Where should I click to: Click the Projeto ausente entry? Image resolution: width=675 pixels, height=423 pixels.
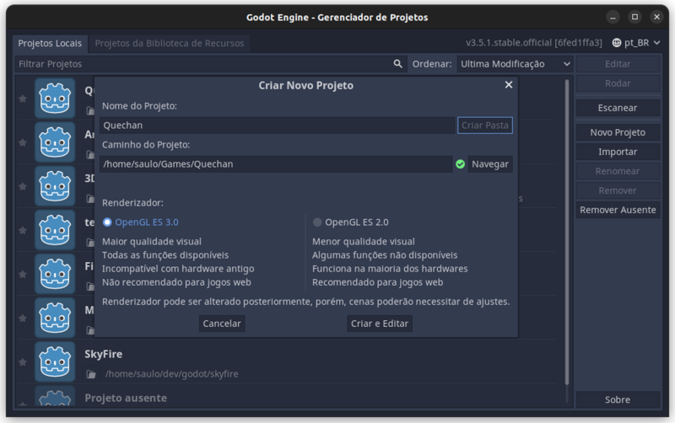click(126, 398)
